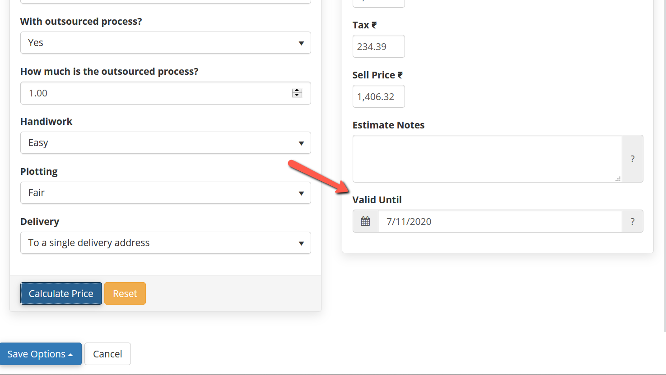Click the orange Reset button

pos(125,293)
